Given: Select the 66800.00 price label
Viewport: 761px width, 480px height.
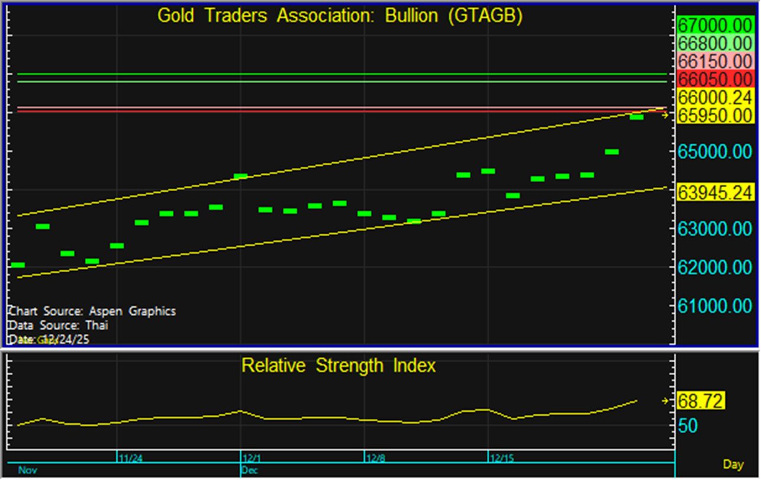Looking at the screenshot, I should click(x=714, y=44).
